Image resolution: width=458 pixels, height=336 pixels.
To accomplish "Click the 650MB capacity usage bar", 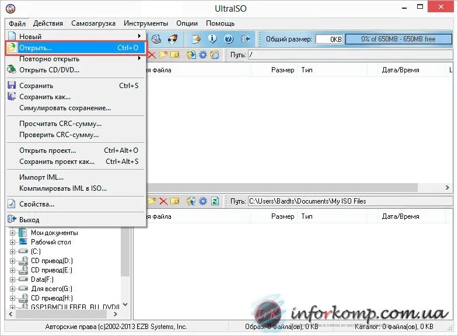I will [x=398, y=39].
